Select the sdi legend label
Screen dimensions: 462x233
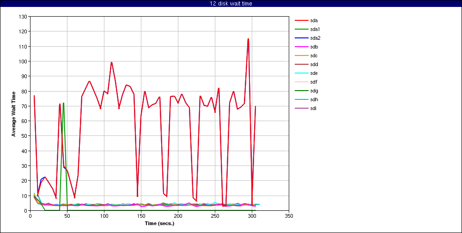tap(314, 108)
